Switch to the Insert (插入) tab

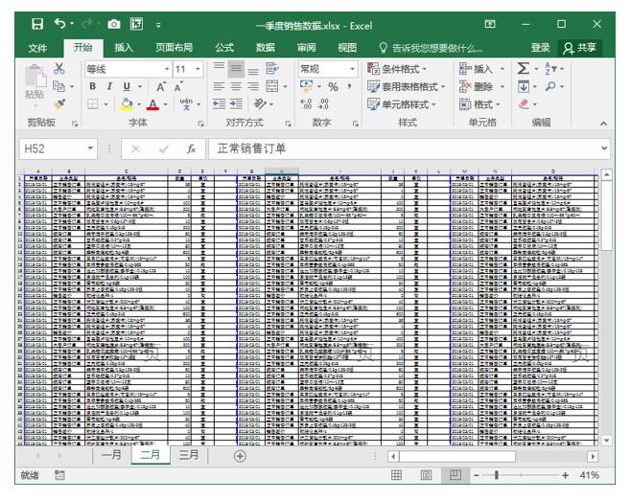point(124,48)
